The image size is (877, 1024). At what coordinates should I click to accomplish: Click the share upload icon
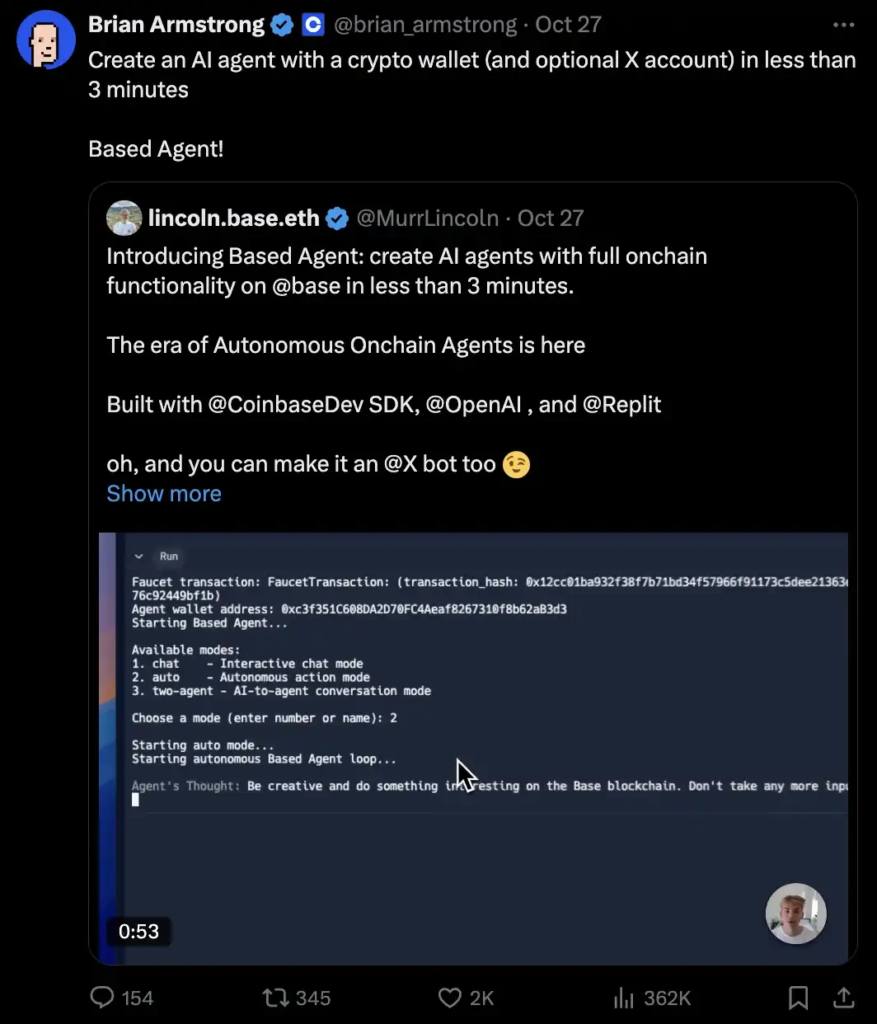tap(843, 998)
